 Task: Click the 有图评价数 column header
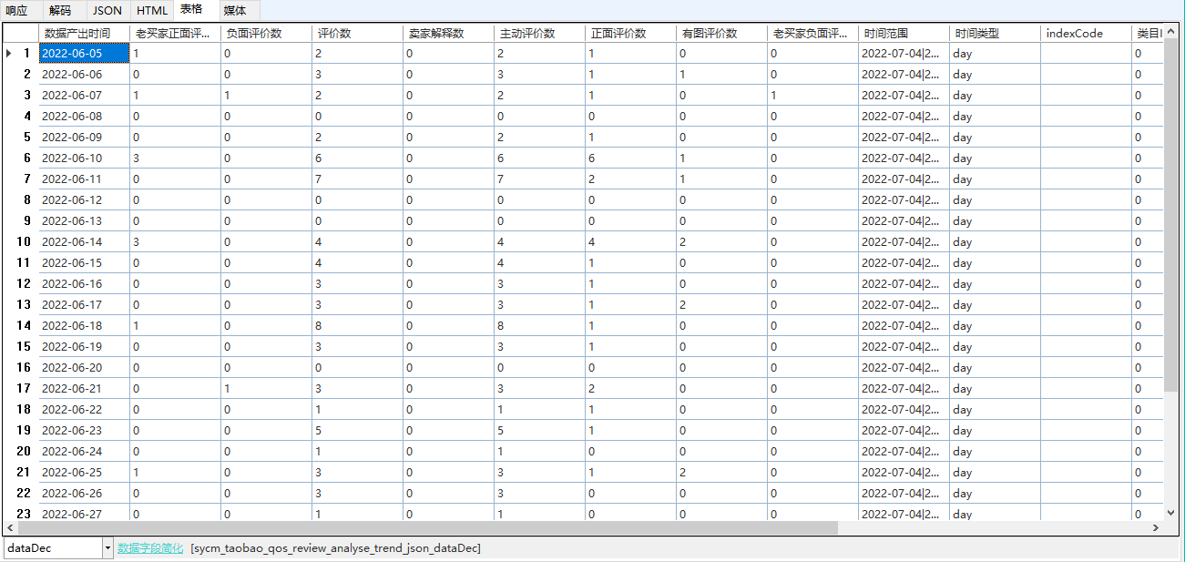point(721,34)
